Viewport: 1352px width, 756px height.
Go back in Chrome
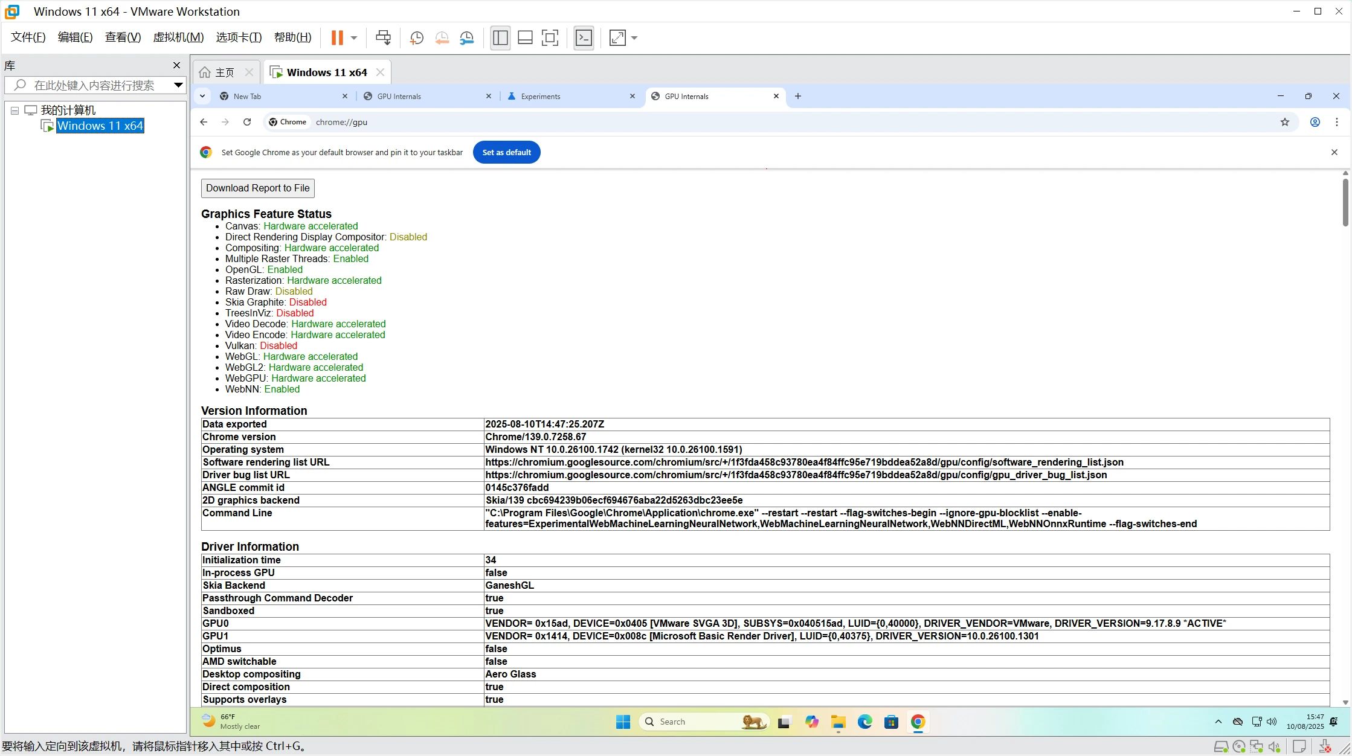click(x=204, y=122)
